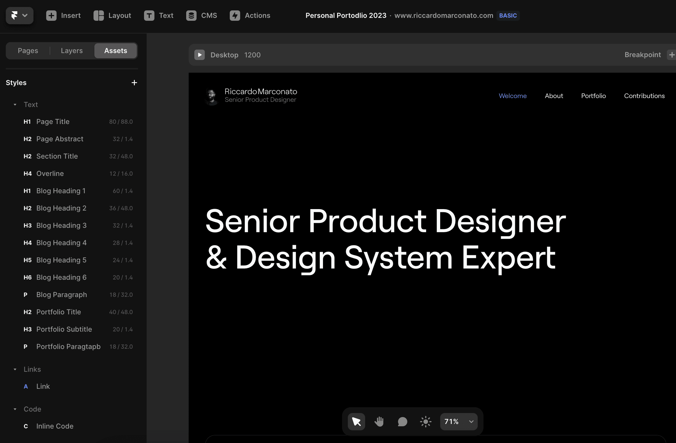Viewport: 676px width, 443px height.
Task: Switch to the Pages tab
Action: click(28, 51)
